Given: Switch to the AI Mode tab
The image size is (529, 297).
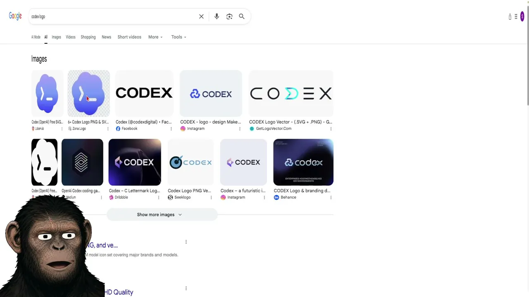Looking at the screenshot, I should click(x=36, y=37).
